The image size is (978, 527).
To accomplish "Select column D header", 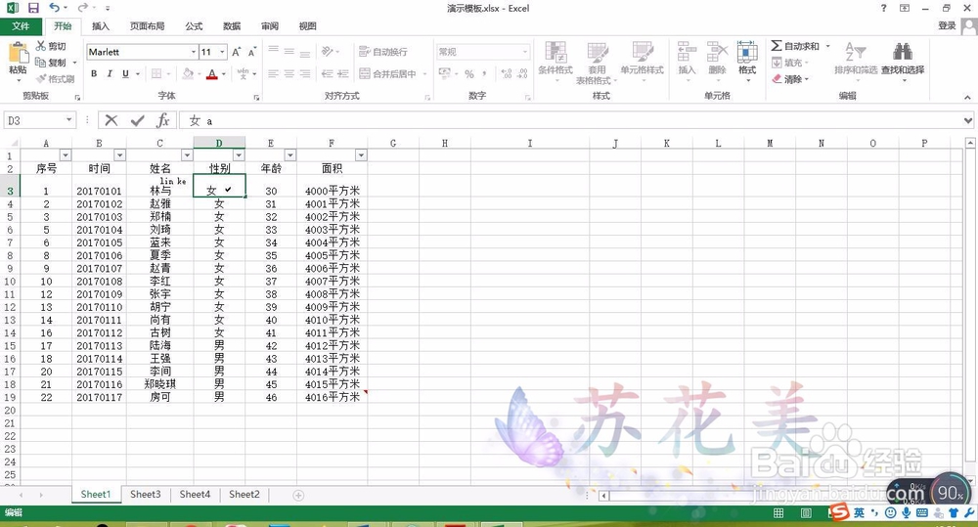I will pos(219,143).
